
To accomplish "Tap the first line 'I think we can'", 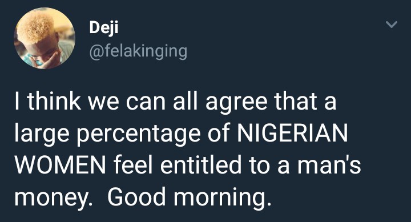I will [x=90, y=101].
